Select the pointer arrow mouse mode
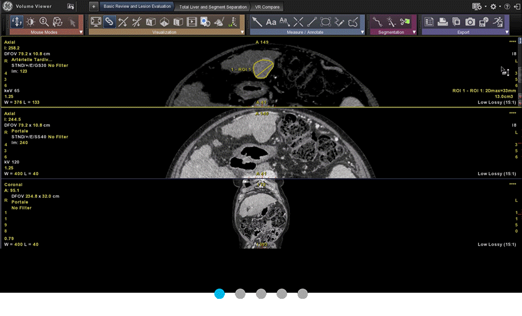 pyautogui.click(x=72, y=22)
